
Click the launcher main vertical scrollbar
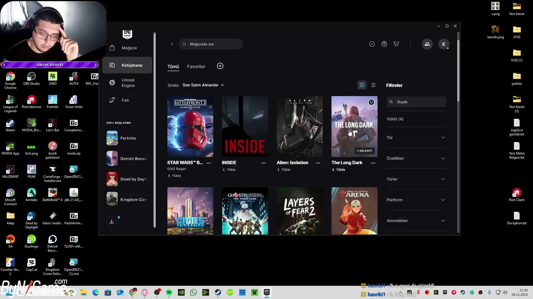tap(458, 71)
